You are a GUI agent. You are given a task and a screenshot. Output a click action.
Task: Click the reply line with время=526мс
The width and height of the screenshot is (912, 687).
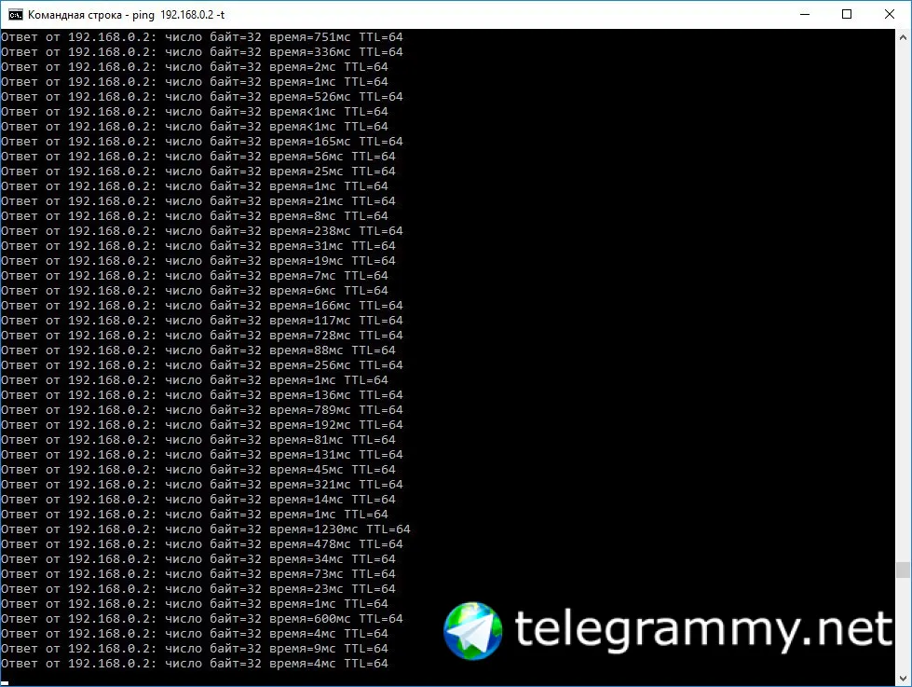point(202,97)
